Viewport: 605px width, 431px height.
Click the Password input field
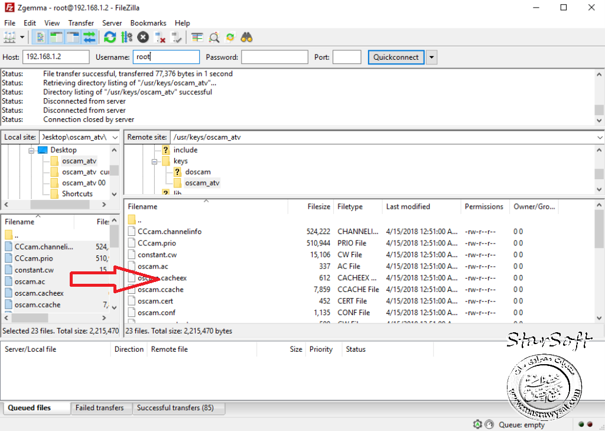(275, 57)
